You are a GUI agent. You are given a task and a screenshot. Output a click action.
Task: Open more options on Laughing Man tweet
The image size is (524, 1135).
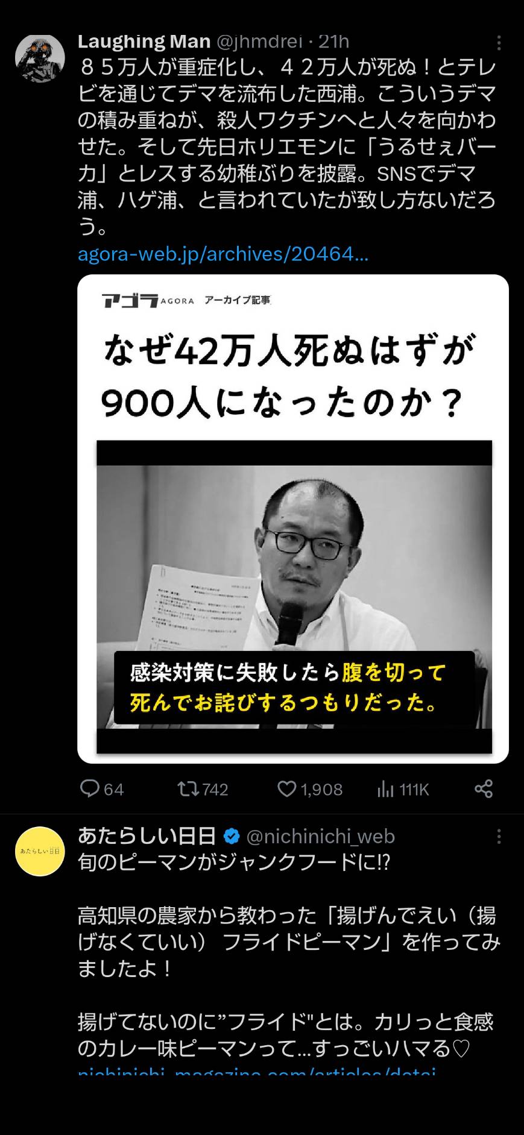[499, 43]
